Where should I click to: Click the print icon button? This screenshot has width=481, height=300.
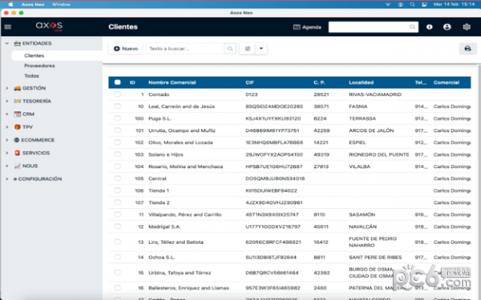(467, 49)
